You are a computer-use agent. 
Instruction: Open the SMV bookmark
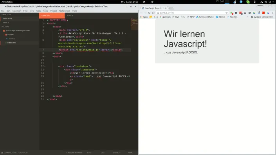tap(191, 17)
